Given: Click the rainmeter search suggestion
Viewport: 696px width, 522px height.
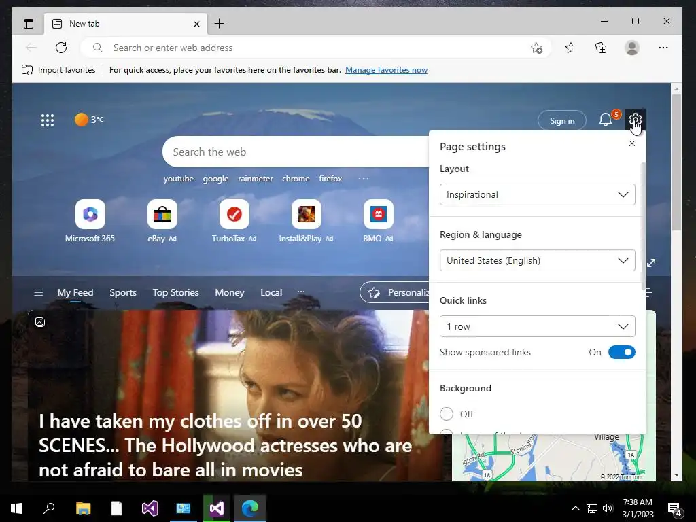Looking at the screenshot, I should 256,179.
